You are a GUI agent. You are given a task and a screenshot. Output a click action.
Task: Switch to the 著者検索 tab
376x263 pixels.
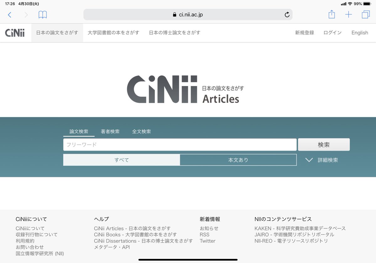(110, 131)
